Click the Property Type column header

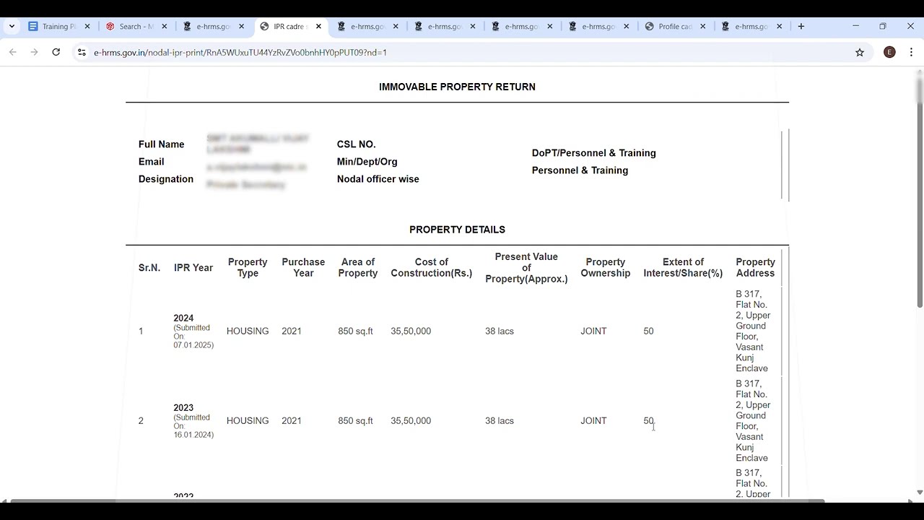(x=248, y=268)
